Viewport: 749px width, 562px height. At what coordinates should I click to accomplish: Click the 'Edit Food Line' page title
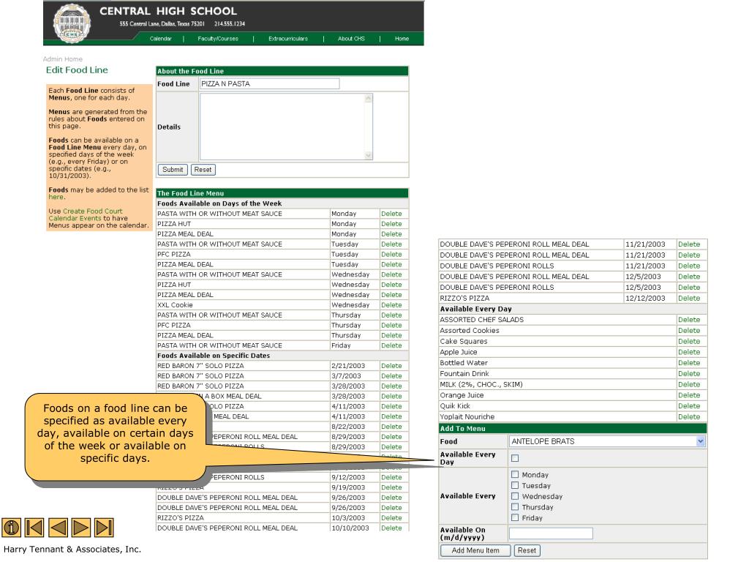tap(77, 70)
